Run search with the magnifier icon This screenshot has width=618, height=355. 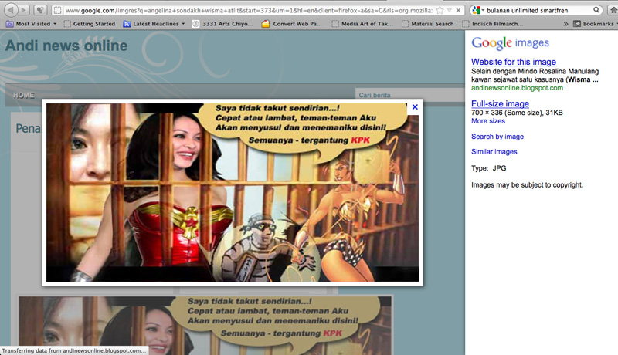click(596, 10)
